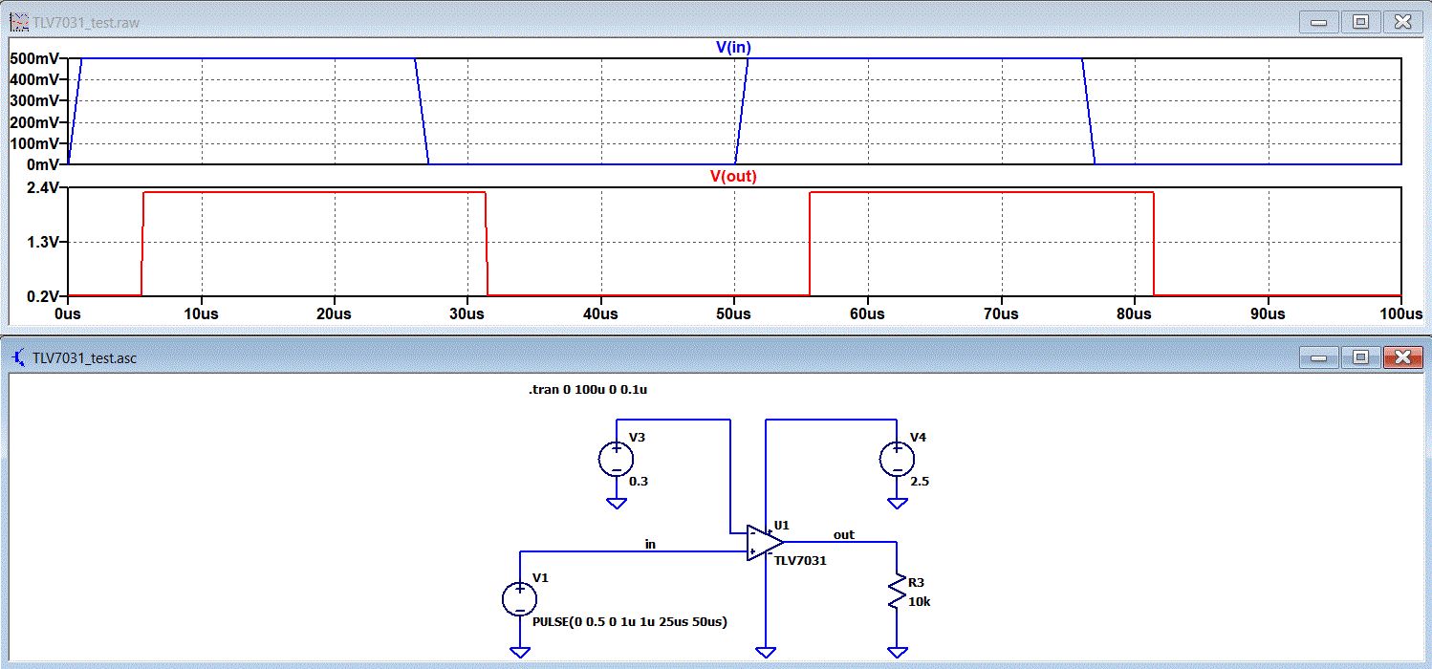The width and height of the screenshot is (1432, 669).
Task: Select the V3 voltage source symbol
Action: click(x=616, y=460)
